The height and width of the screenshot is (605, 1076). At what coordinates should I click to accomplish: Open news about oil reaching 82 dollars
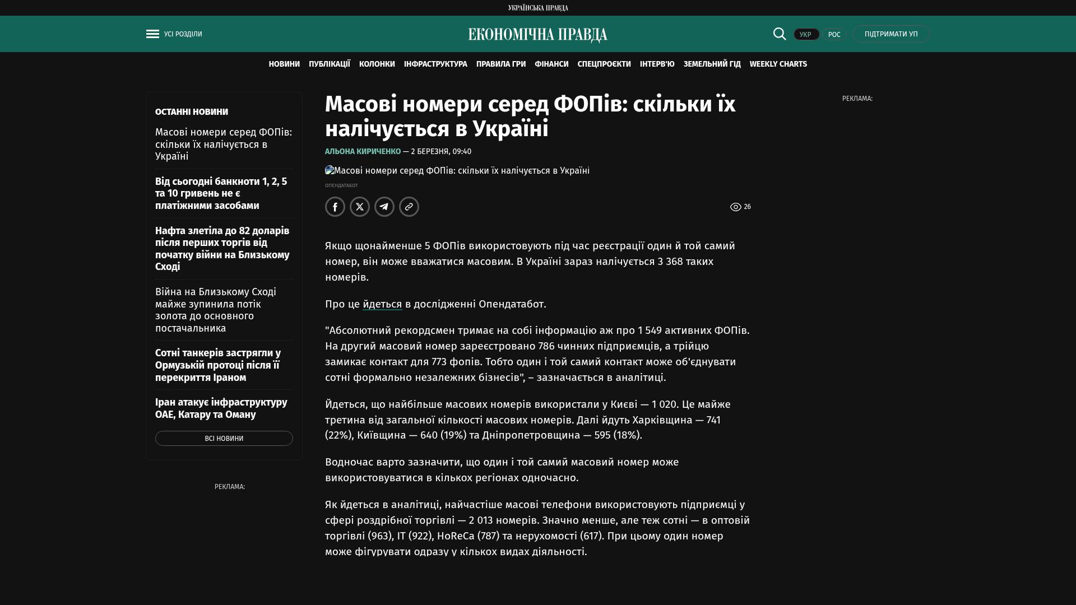222,249
